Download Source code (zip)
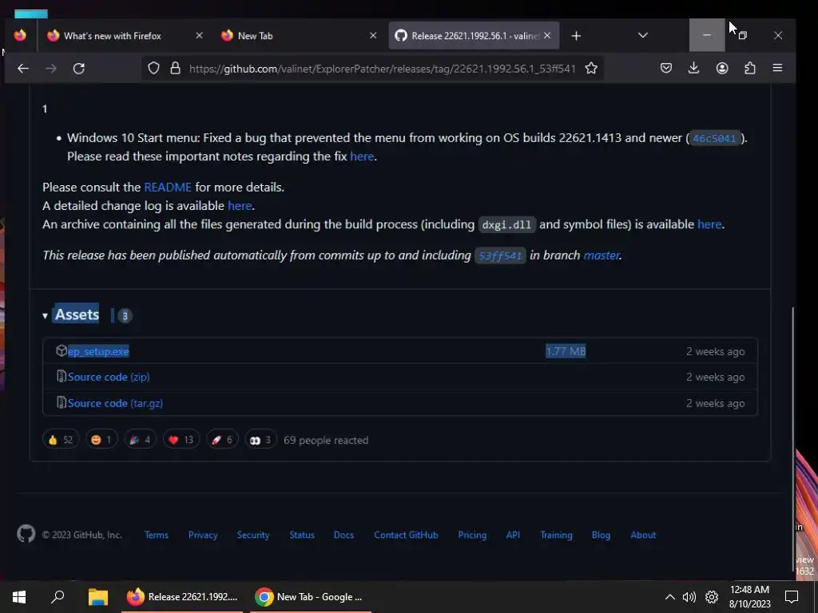 click(109, 377)
